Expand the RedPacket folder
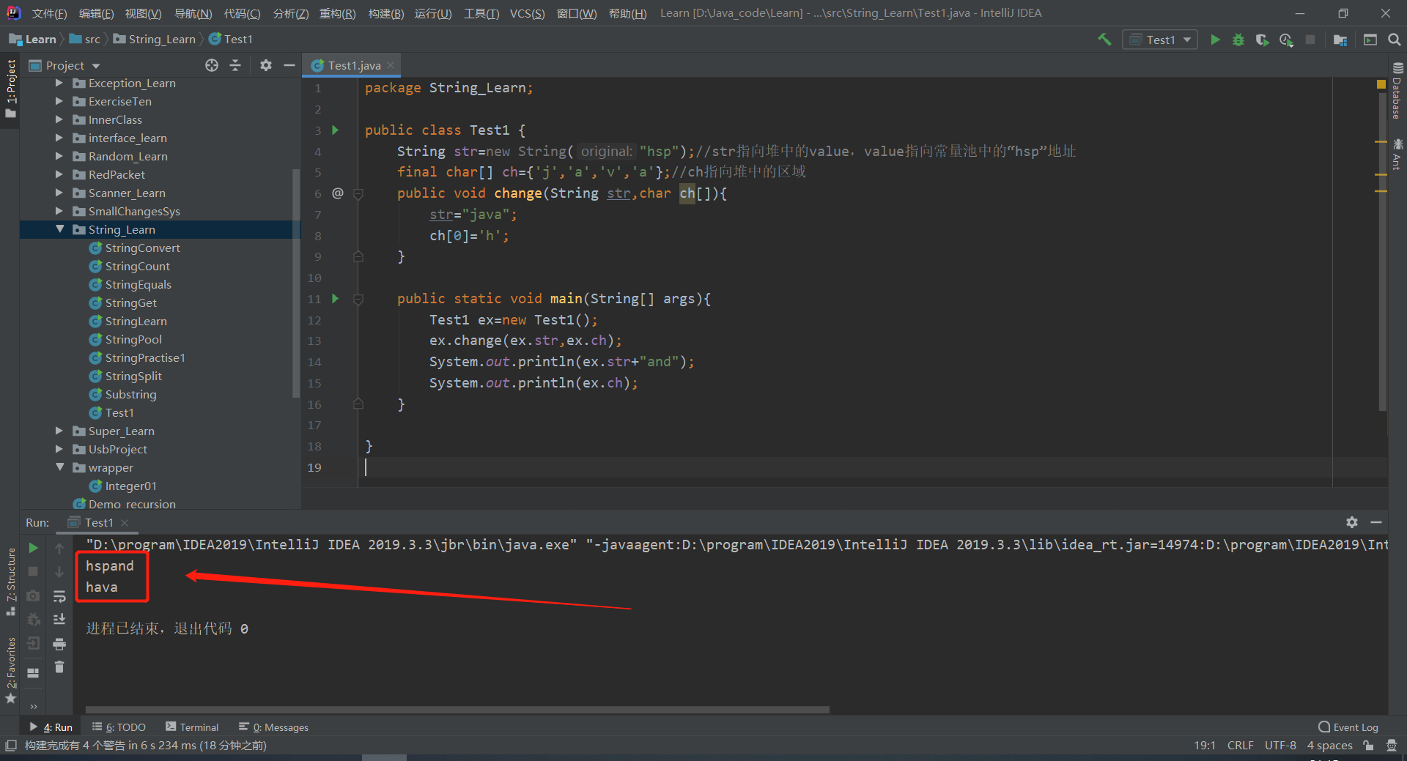1407x761 pixels. tap(59, 175)
